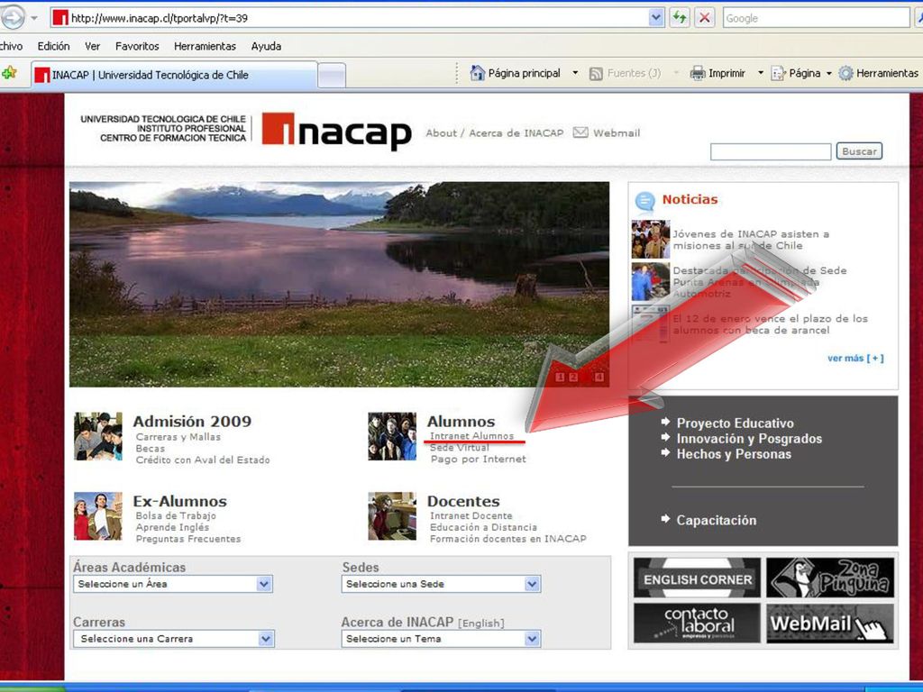Click the Bolsa de Trabajo link
The height and width of the screenshot is (692, 923).
pos(176,515)
